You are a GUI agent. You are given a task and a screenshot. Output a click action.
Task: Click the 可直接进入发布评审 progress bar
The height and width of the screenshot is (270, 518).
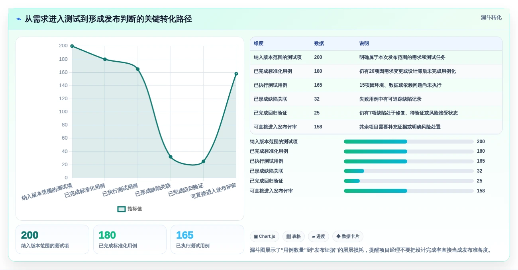[x=409, y=191]
